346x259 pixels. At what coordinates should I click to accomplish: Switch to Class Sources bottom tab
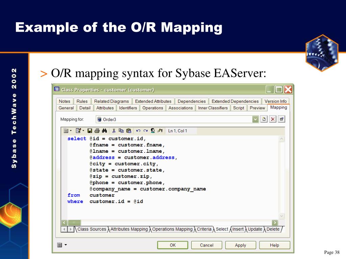click(x=92, y=229)
